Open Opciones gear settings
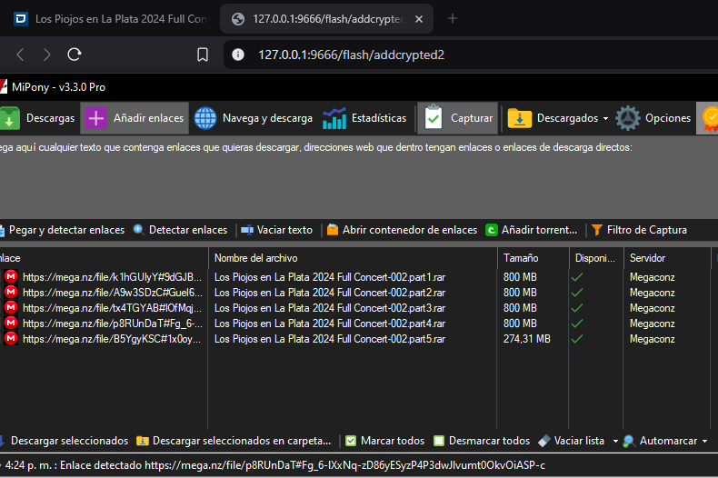The image size is (718, 478). click(x=653, y=118)
